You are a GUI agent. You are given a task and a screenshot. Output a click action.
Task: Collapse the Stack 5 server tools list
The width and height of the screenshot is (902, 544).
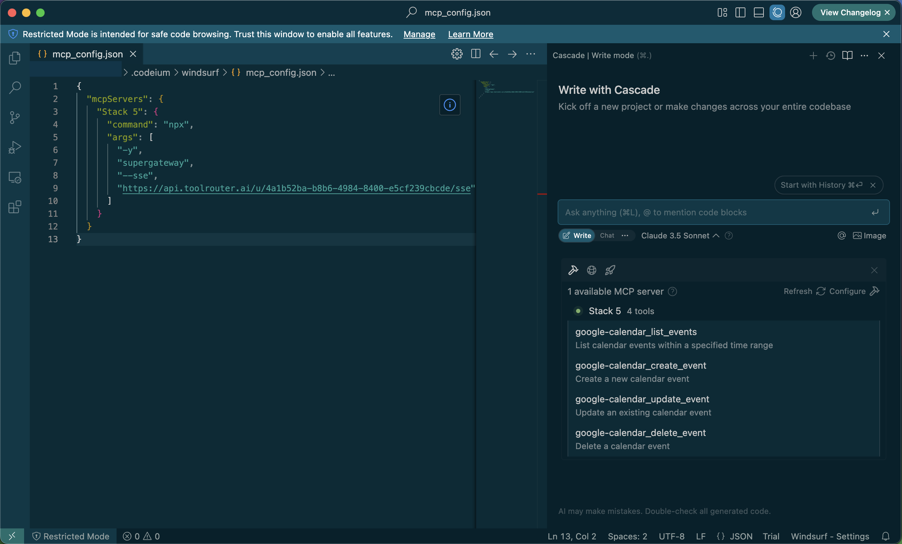[x=604, y=311]
